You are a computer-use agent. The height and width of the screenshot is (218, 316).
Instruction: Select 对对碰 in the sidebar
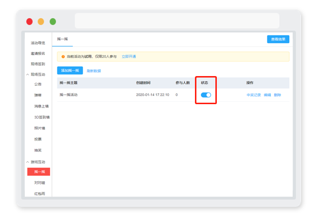click(39, 183)
